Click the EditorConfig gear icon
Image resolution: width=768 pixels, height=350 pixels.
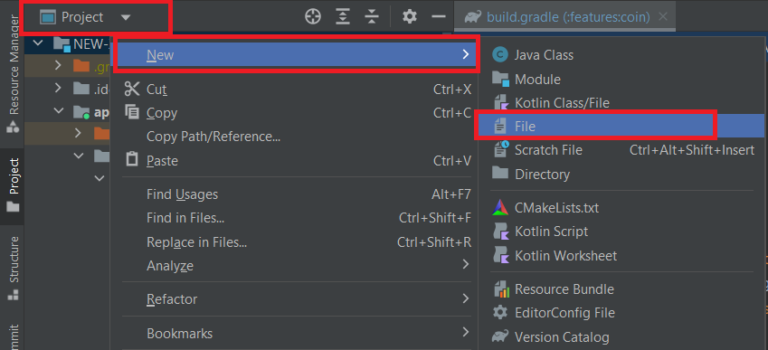click(x=499, y=312)
